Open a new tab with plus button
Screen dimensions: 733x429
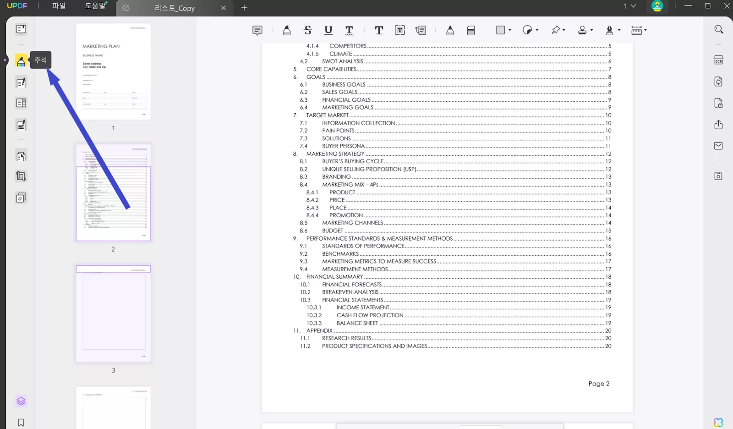(x=244, y=8)
